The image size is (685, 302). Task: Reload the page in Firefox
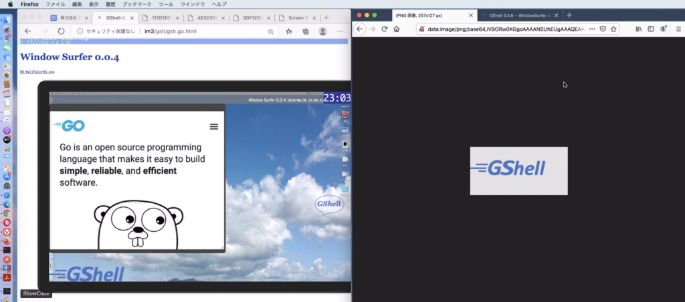point(385,29)
